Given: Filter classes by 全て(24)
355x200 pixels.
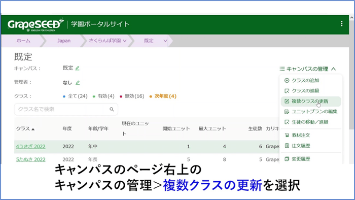Looking at the screenshot, I should pyautogui.click(x=75, y=96).
